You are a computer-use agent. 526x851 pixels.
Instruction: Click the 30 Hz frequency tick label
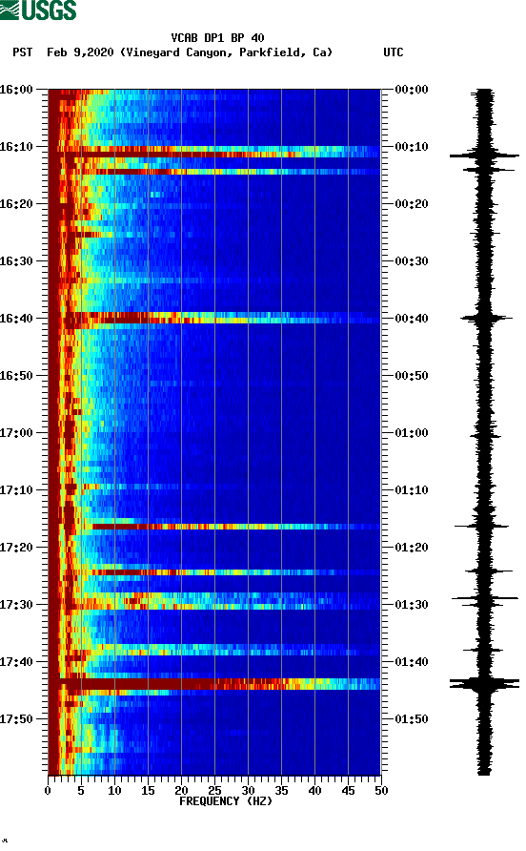click(248, 790)
